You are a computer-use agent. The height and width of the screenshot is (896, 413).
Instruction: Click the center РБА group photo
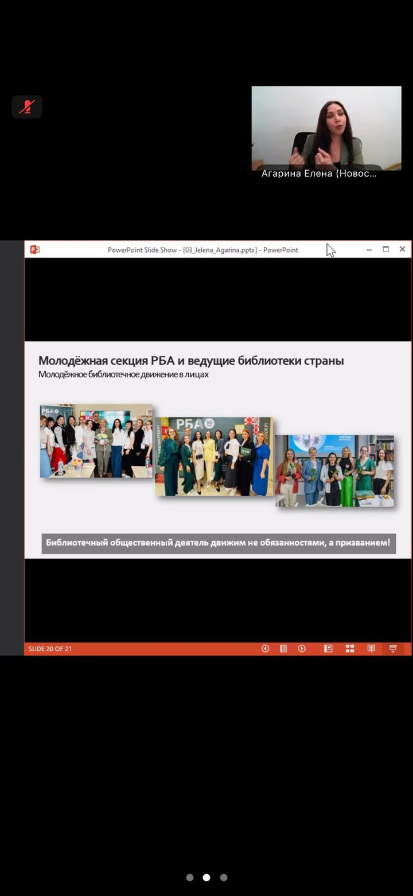pyautogui.click(x=214, y=456)
